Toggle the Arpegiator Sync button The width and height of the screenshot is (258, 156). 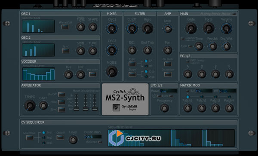pyautogui.click(x=61, y=110)
